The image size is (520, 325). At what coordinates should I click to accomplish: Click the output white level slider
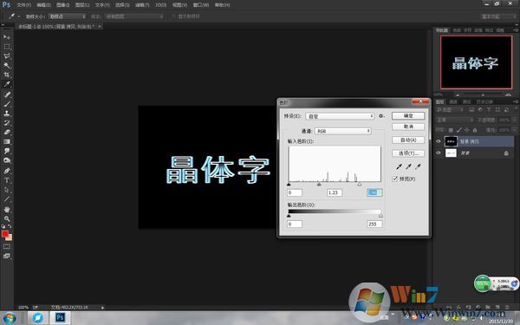(x=380, y=216)
